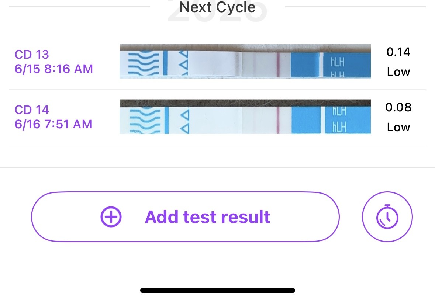
Task: Tap the home indicator bar at the bottom
Action: (217, 290)
